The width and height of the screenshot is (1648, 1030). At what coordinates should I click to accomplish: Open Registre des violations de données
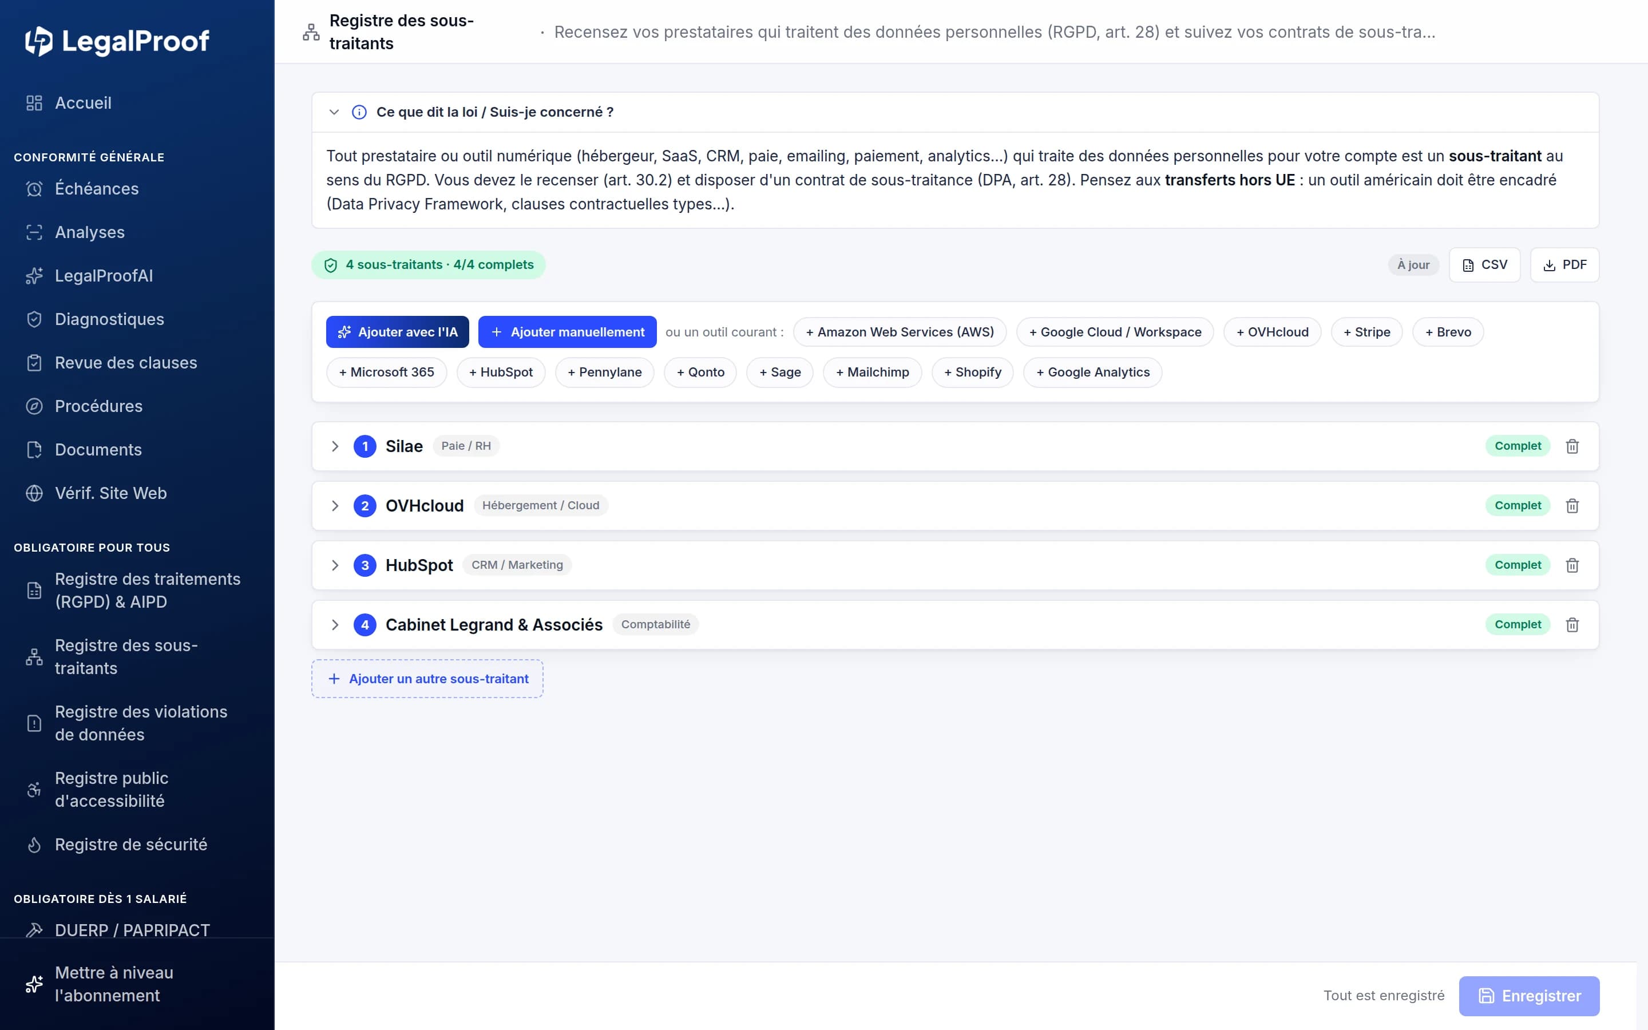pyautogui.click(x=137, y=723)
